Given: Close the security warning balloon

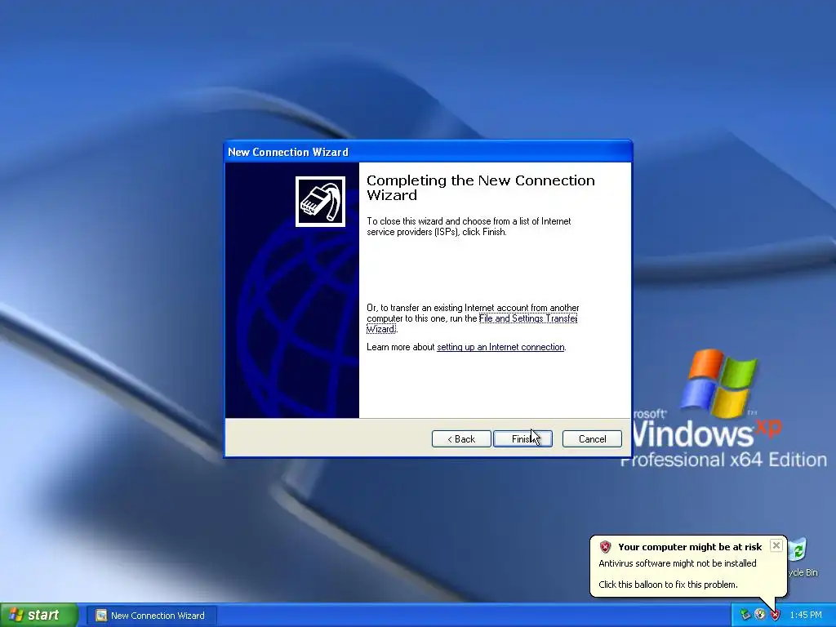Looking at the screenshot, I should pos(776,545).
